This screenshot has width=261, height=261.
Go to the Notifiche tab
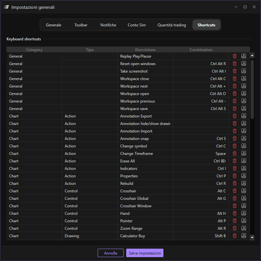[x=108, y=25]
